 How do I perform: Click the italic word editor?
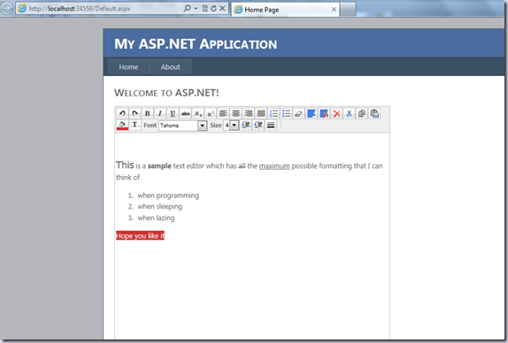coord(196,166)
